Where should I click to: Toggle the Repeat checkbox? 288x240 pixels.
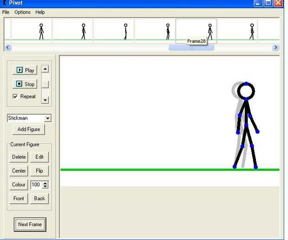pyautogui.click(x=15, y=97)
